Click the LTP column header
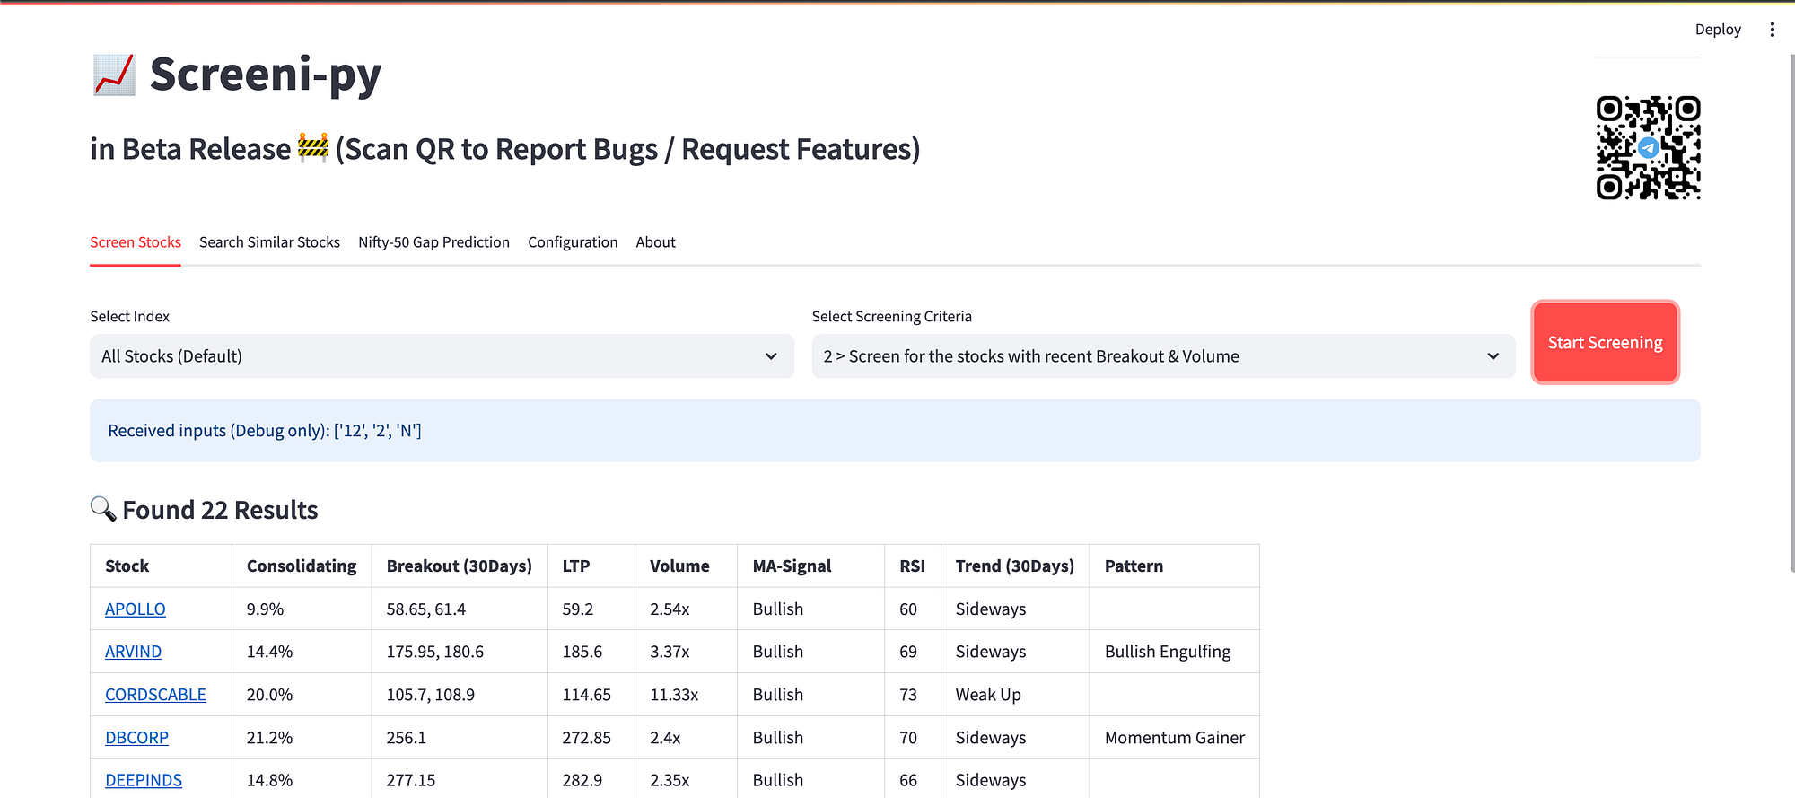Screen dimensions: 1795x798 [x=591, y=566]
